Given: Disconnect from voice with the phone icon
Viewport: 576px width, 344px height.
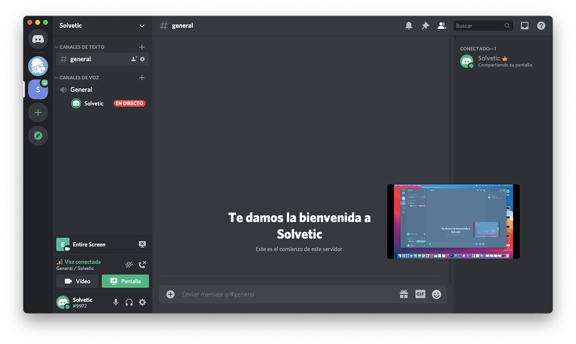Looking at the screenshot, I should tap(142, 264).
